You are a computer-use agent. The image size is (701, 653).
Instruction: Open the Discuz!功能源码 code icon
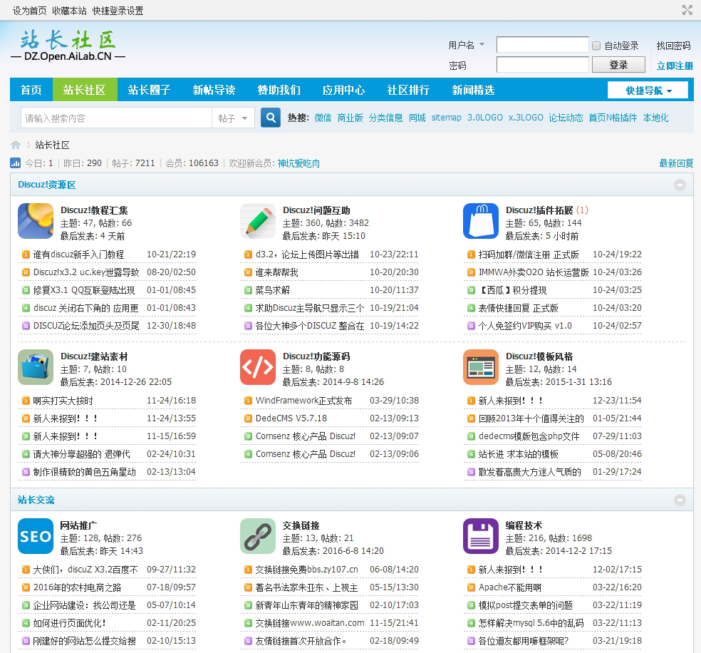tap(258, 367)
